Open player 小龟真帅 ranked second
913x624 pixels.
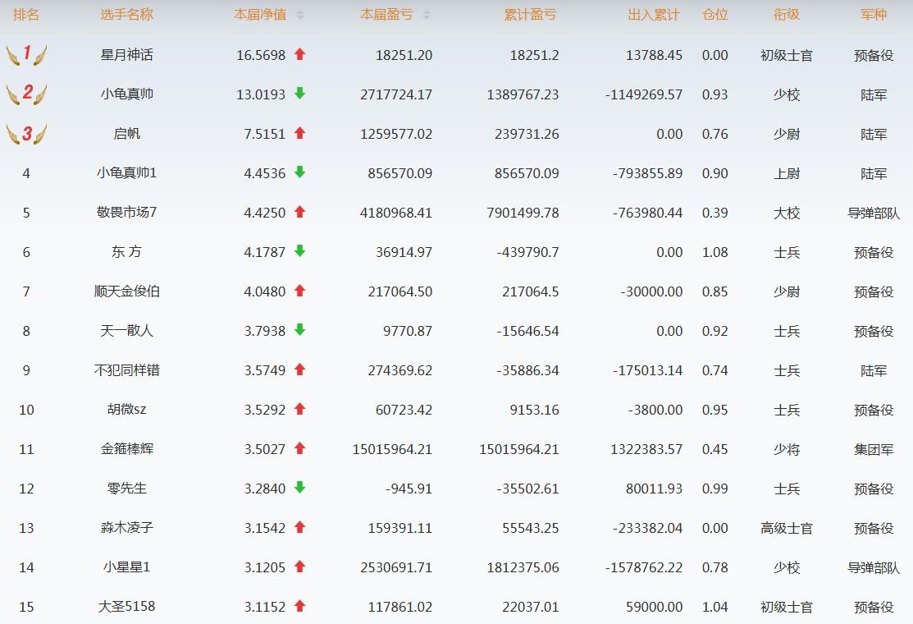point(126,94)
